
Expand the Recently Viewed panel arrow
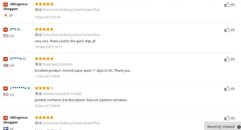pyautogui.click(x=239, y=127)
